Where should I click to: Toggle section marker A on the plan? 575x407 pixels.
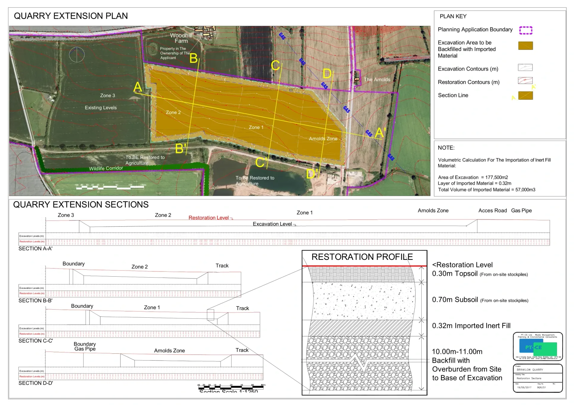point(138,87)
